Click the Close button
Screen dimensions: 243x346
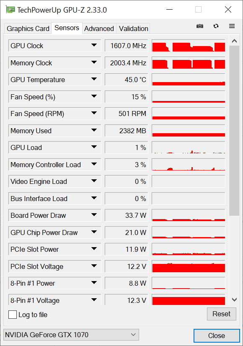click(x=217, y=336)
